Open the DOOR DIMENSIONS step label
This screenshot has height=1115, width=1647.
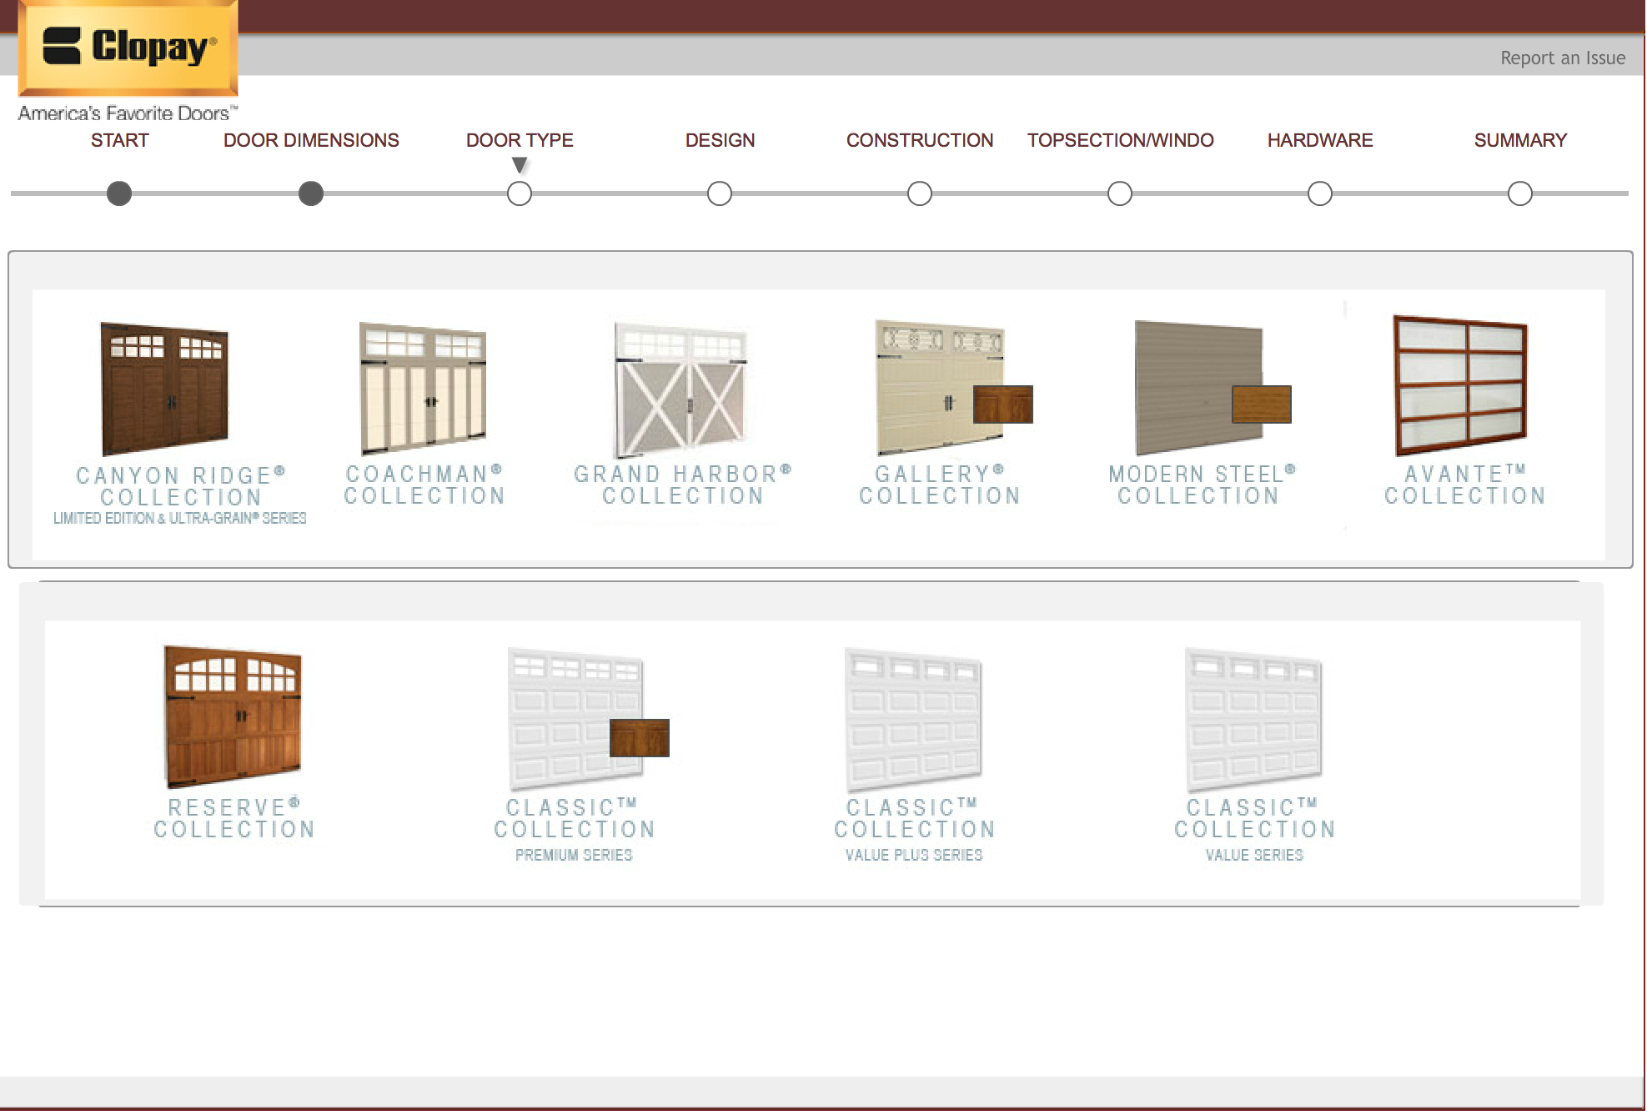tap(311, 140)
